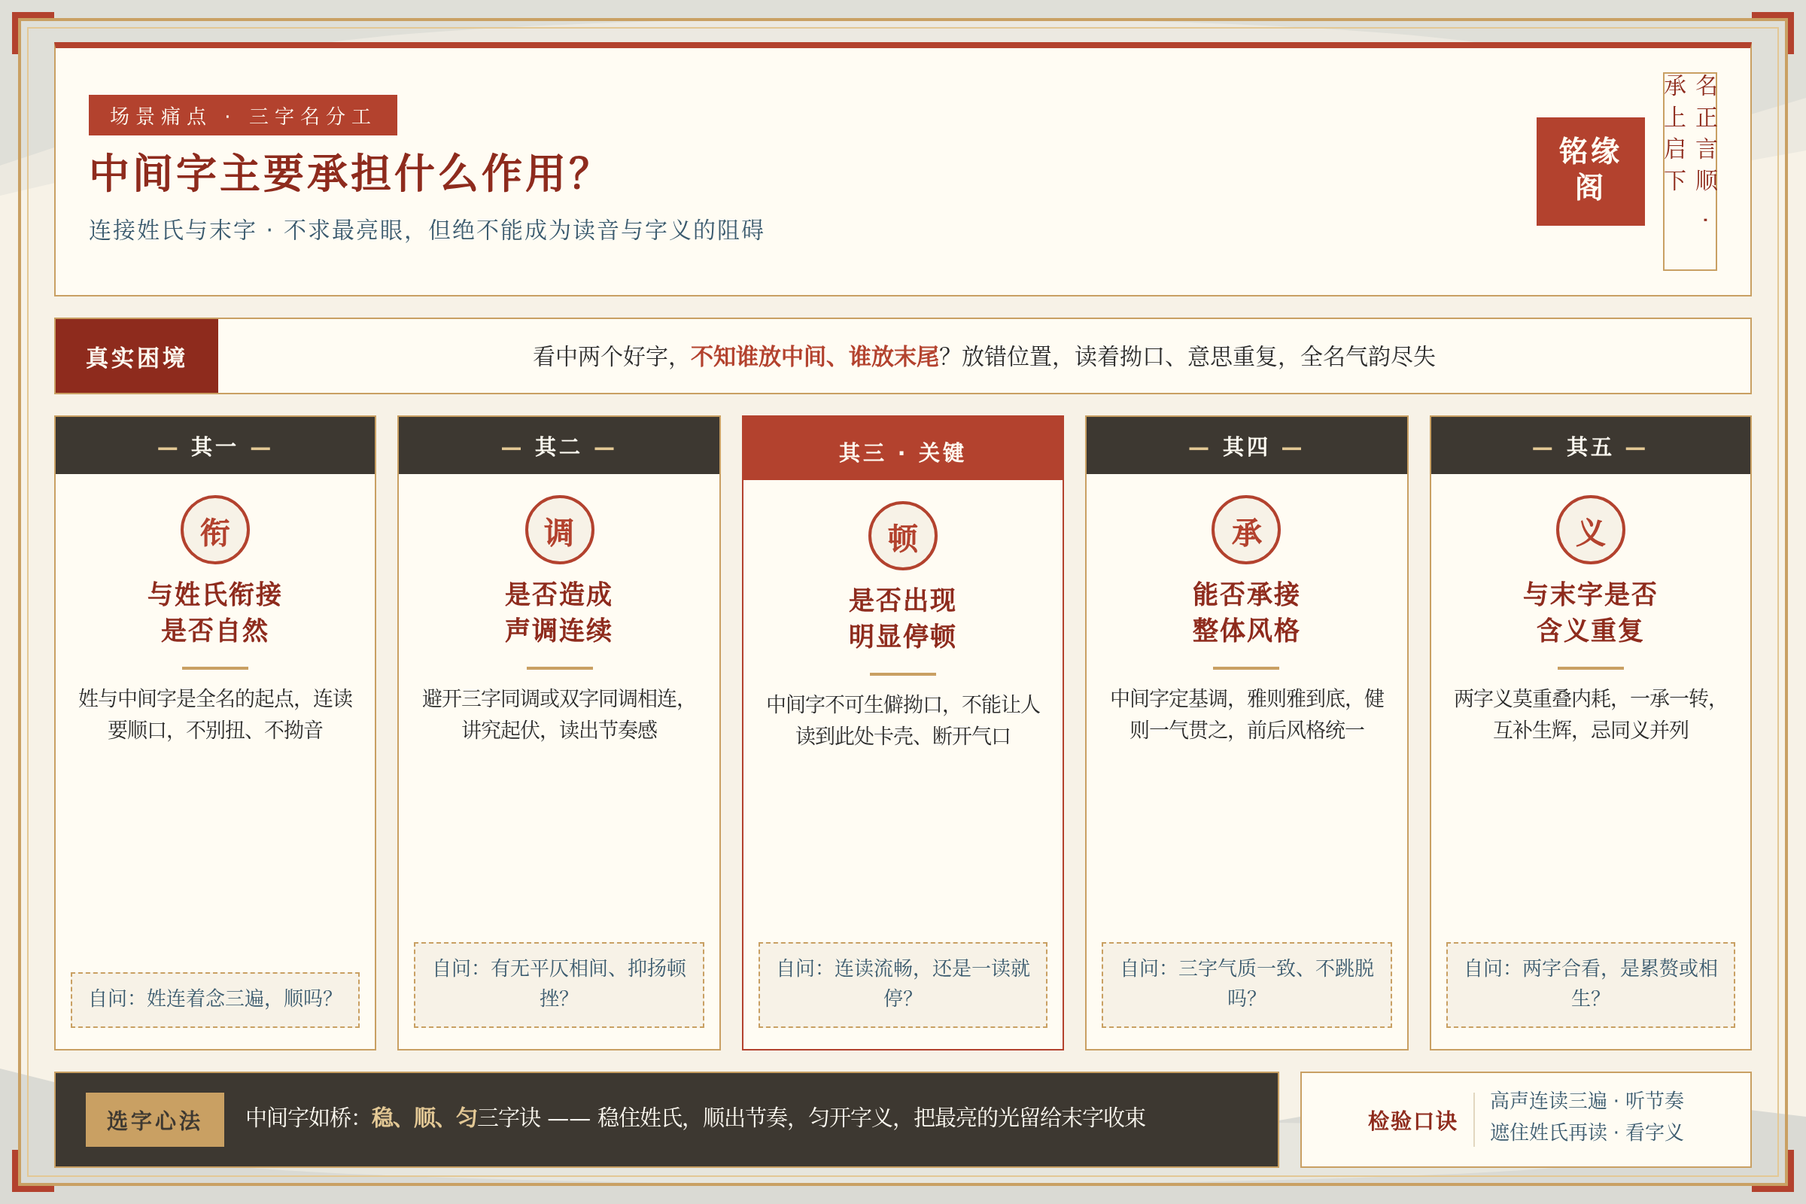
Task: Click the heading 是否造成声调连续
Action: [x=559, y=612]
